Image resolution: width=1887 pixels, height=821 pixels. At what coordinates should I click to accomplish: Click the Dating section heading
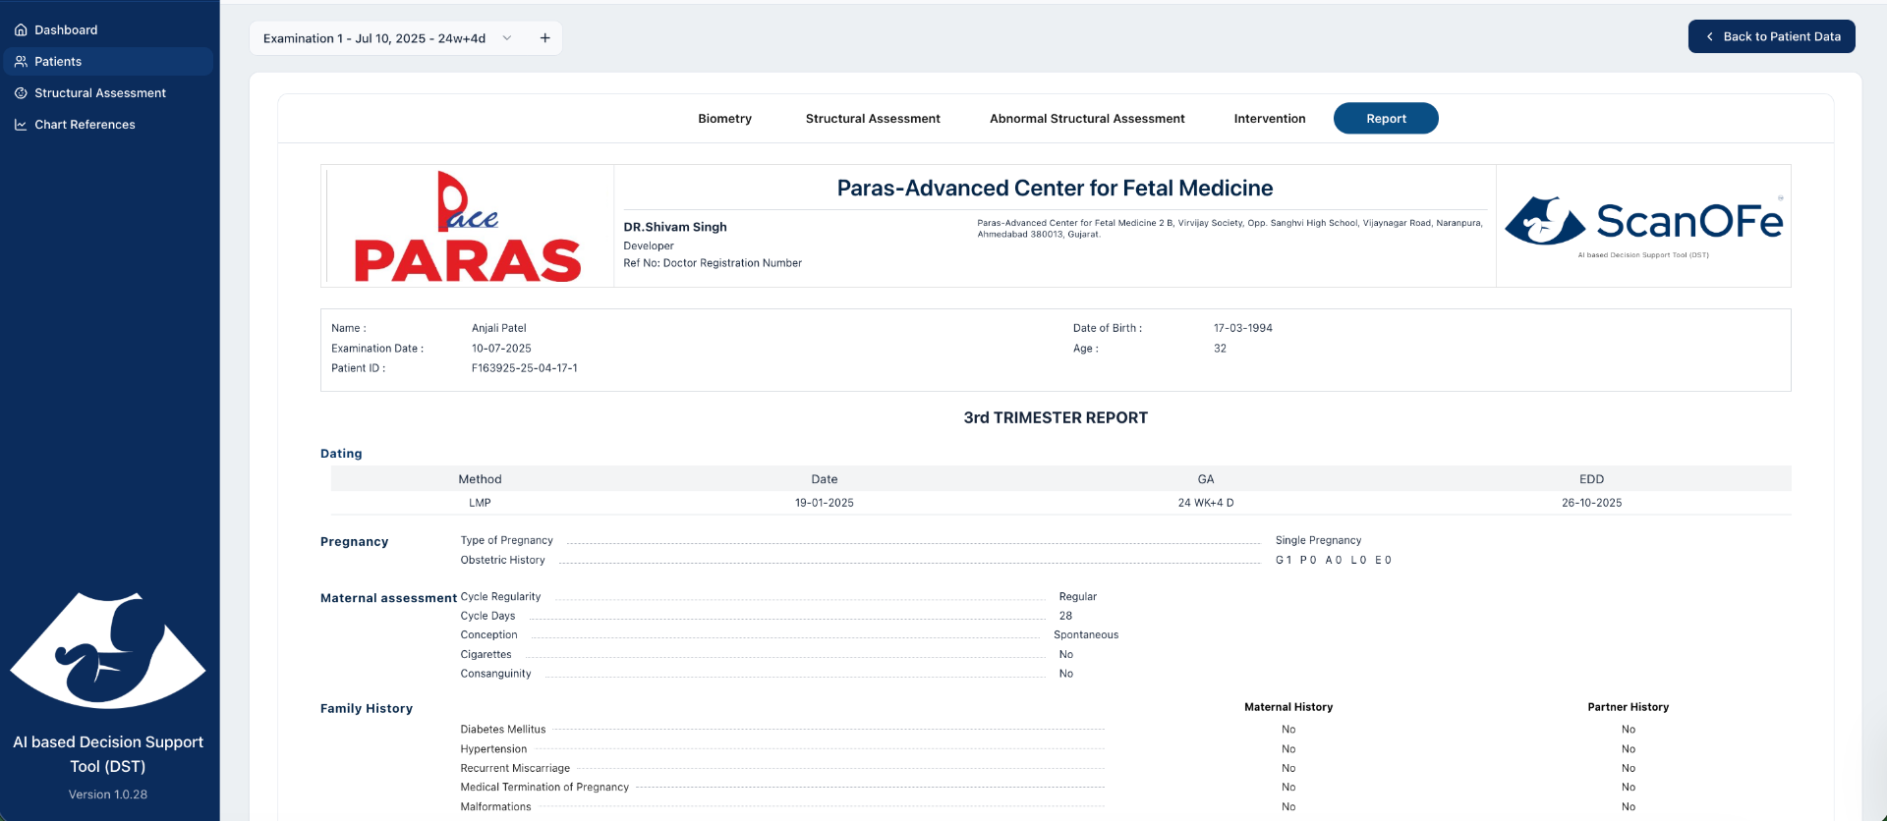pos(341,454)
